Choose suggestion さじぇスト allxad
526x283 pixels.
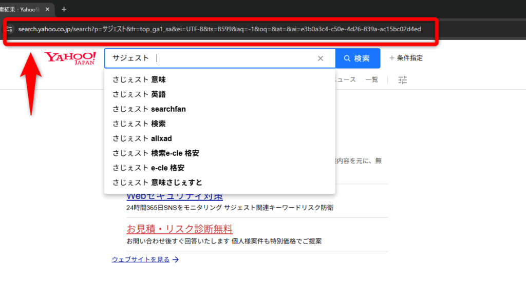point(220,138)
